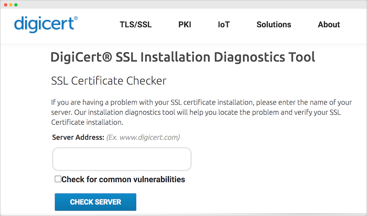The height and width of the screenshot is (216, 367).
Task: Click the yellow minimize window dot
Action: (x=11, y=5)
